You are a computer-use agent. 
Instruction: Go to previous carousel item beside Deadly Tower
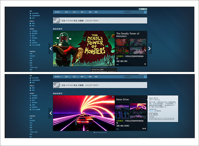tap(51, 48)
